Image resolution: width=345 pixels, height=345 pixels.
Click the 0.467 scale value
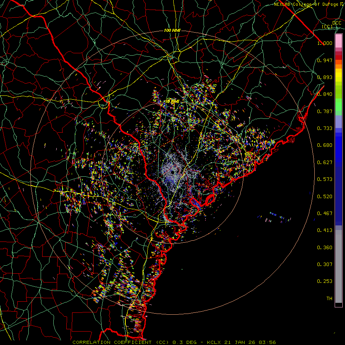pyautogui.click(x=325, y=214)
